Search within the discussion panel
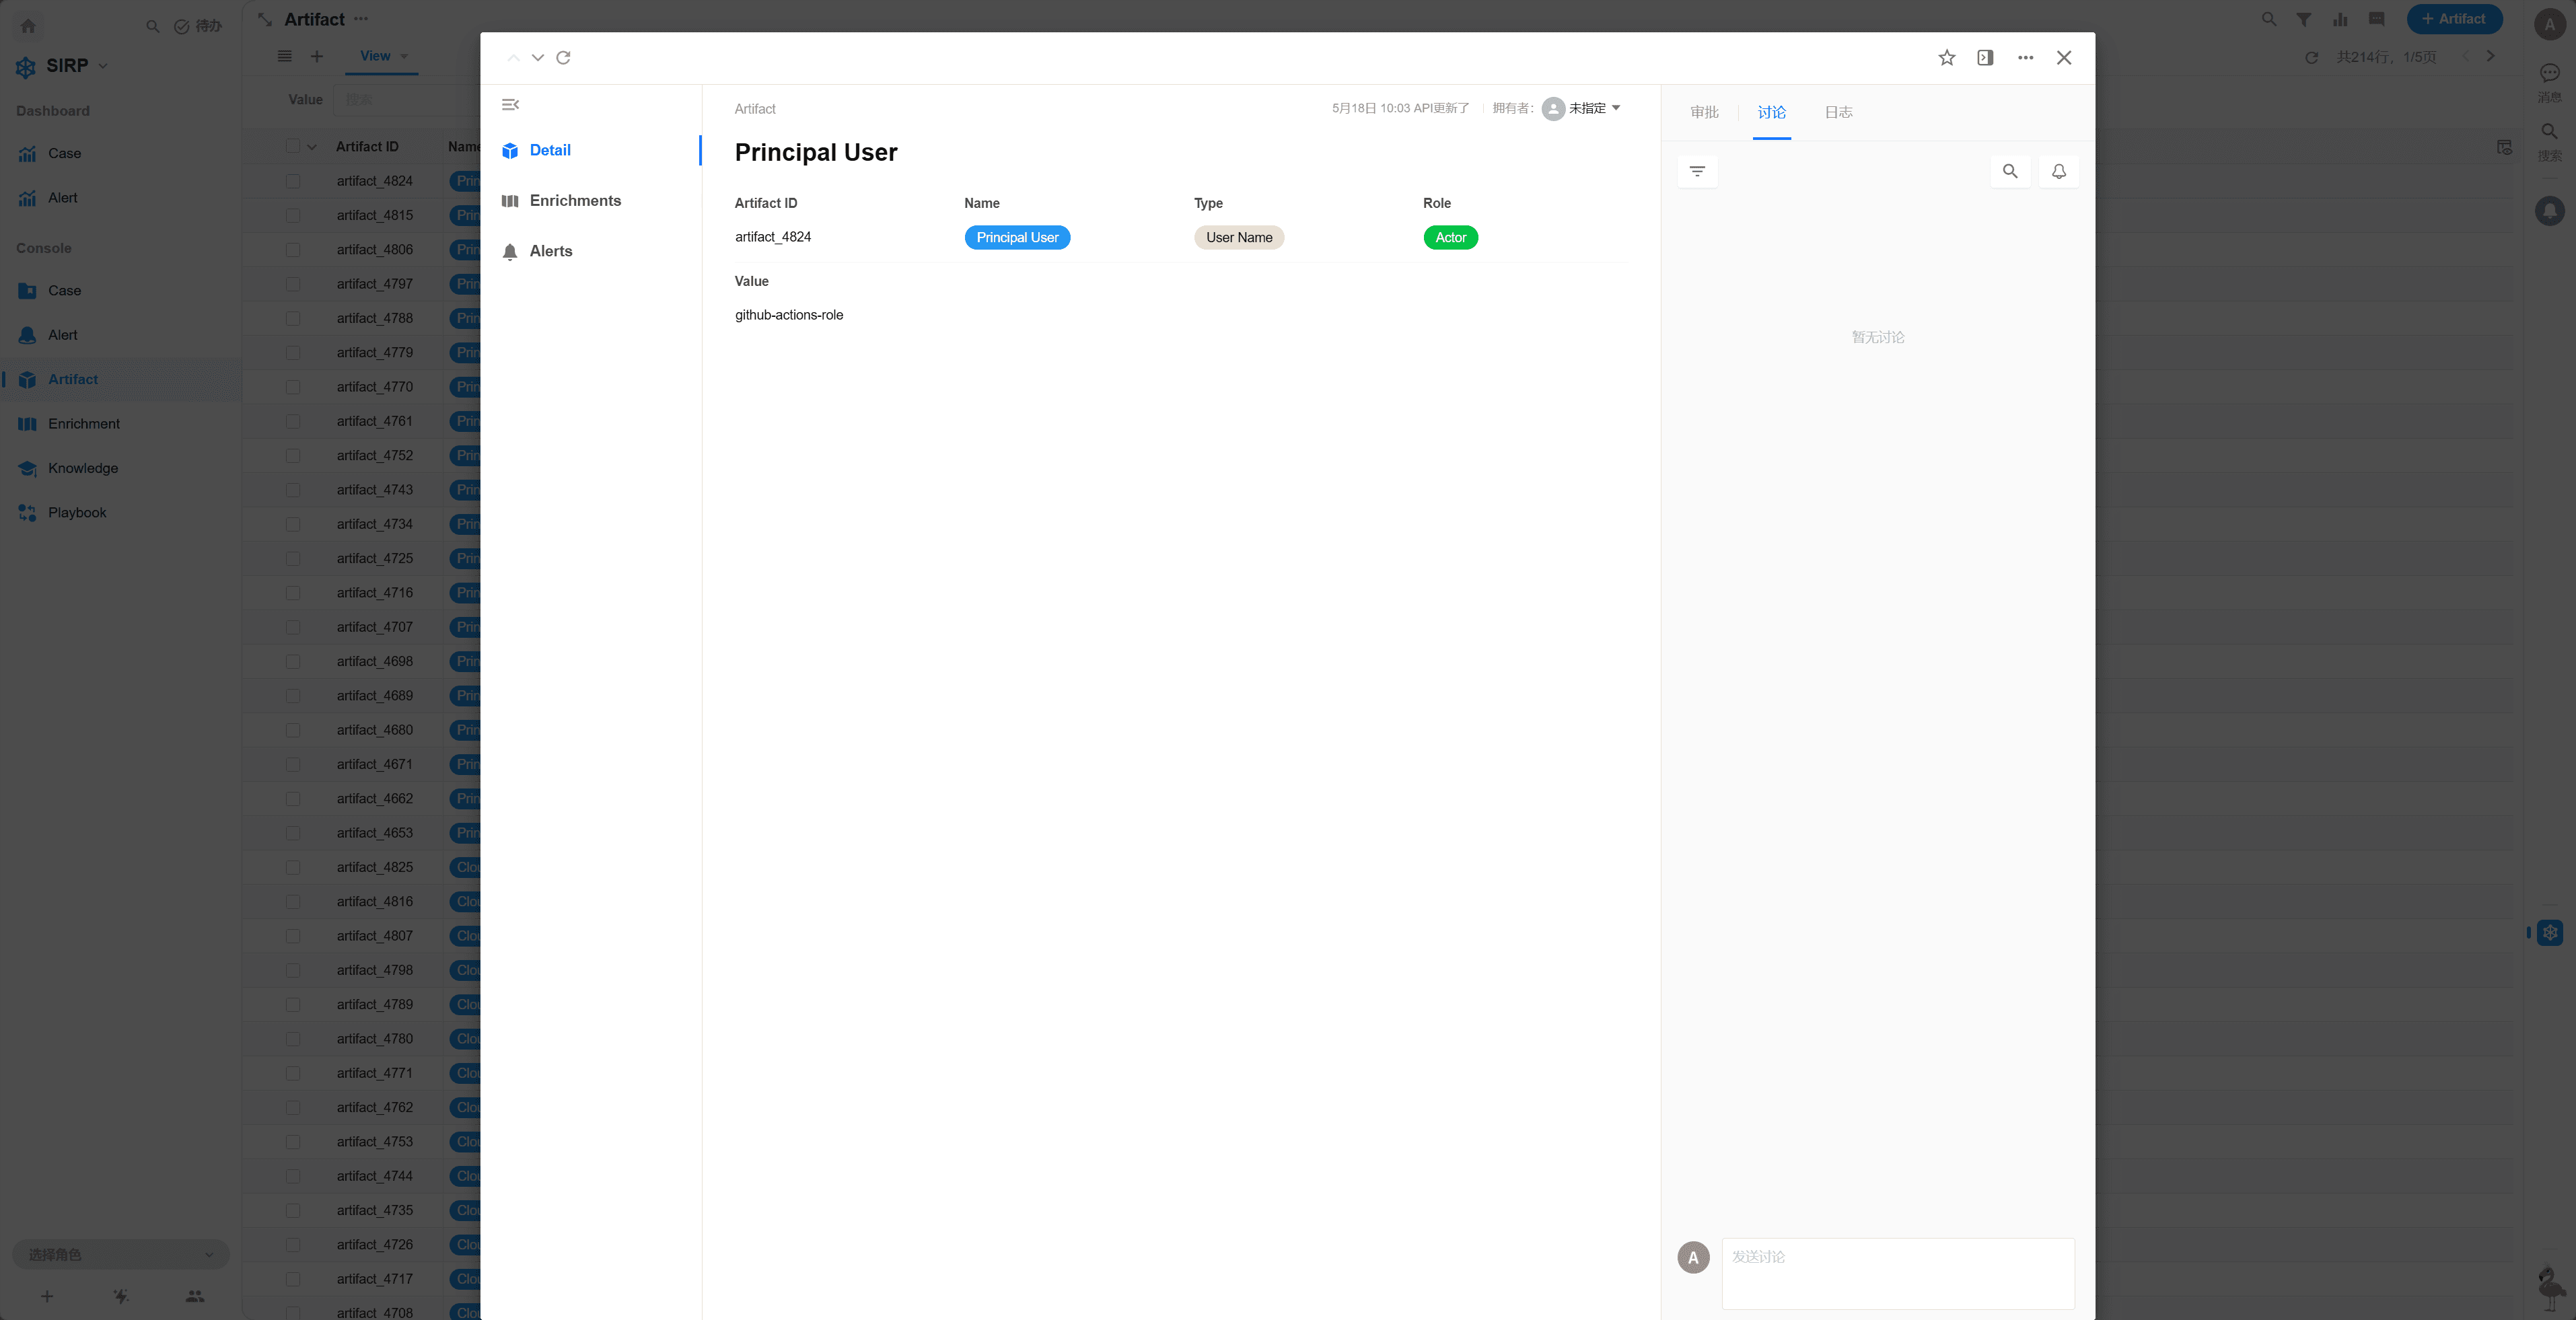This screenshot has height=1320, width=2576. [x=2010, y=171]
